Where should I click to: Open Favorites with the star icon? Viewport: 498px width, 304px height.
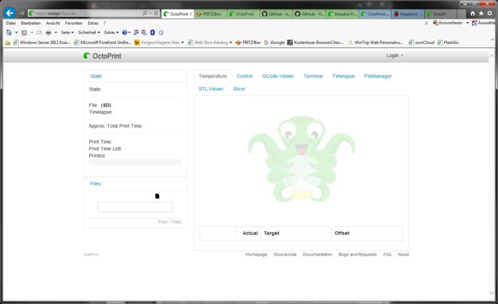(481, 14)
